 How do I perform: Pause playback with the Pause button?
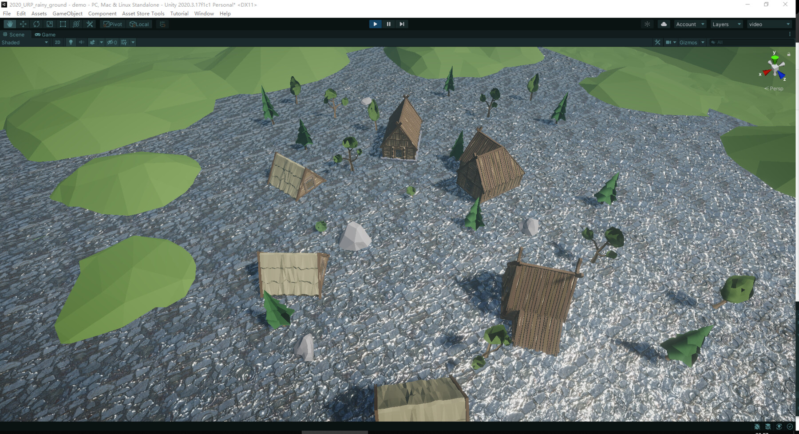(388, 24)
